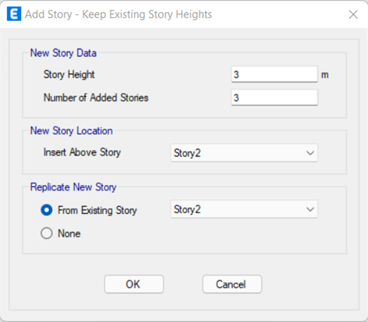368x322 pixels.
Task: Click the Story Height label
Action: pyautogui.click(x=69, y=75)
